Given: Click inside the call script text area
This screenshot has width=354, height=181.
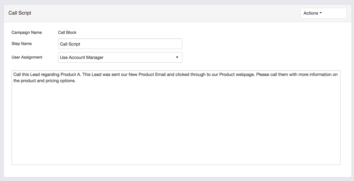Looking at the screenshot, I should [176, 118].
